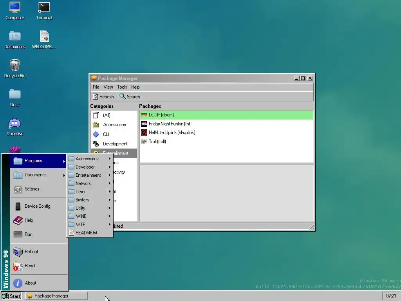Click the Settings gear icon in Start menu
Viewport: 401px width, 301px height.
coord(18,189)
